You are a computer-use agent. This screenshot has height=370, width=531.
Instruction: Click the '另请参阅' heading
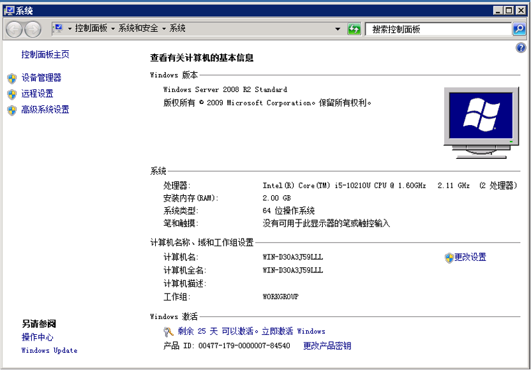pos(39,324)
